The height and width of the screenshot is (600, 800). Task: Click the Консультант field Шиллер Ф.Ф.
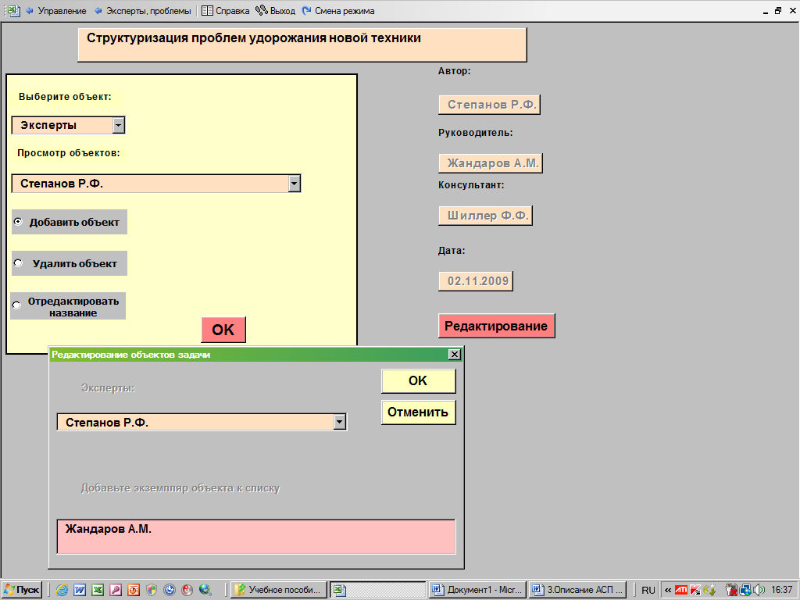pos(486,216)
